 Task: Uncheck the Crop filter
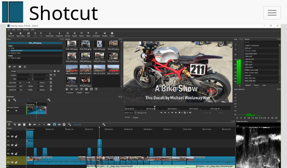tap(9, 48)
